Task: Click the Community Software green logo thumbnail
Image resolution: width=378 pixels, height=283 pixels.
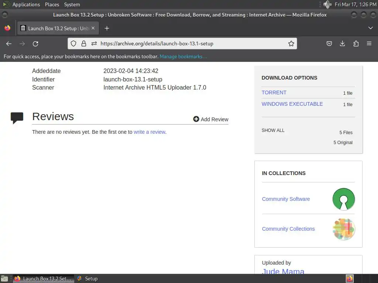Action: click(x=344, y=199)
